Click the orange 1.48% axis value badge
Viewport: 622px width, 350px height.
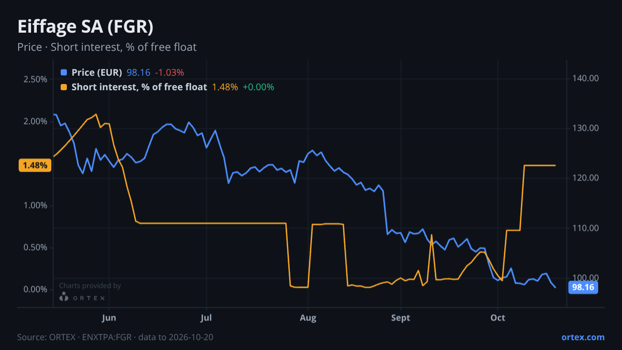(35, 166)
